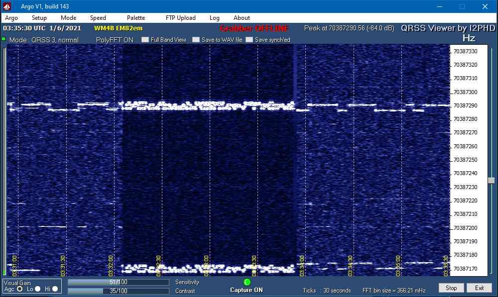498x297 pixels.
Task: Adjust the Contrast slider at 35/100
Action: pyautogui.click(x=118, y=291)
